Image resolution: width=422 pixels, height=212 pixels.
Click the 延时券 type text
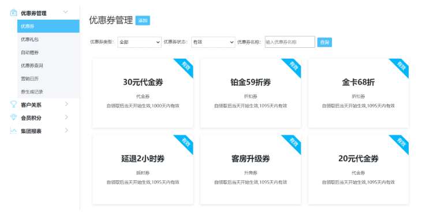[143, 173]
